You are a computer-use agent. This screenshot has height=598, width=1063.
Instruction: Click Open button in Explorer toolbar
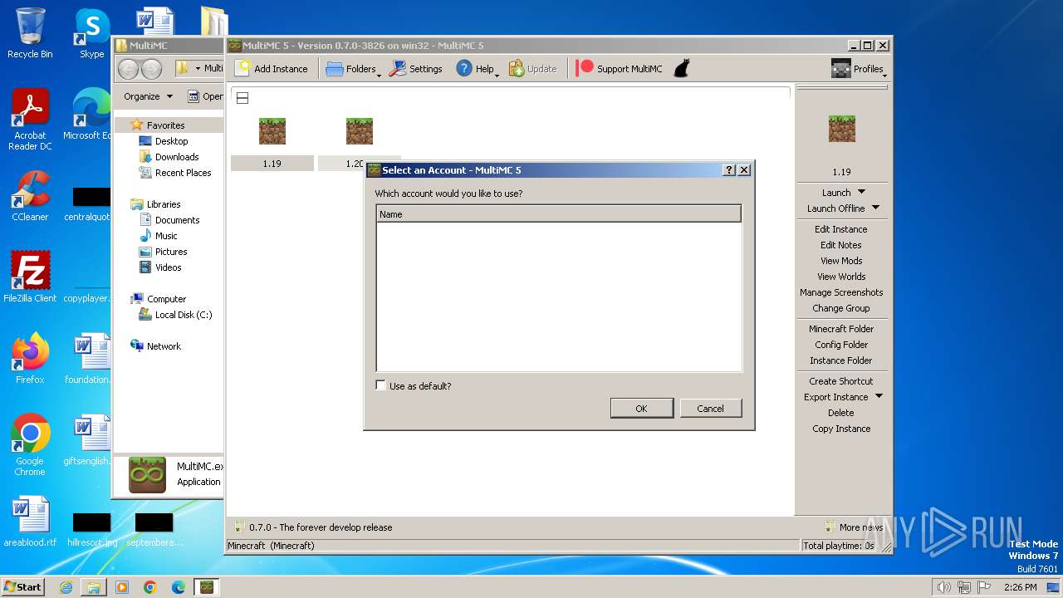pos(204,96)
